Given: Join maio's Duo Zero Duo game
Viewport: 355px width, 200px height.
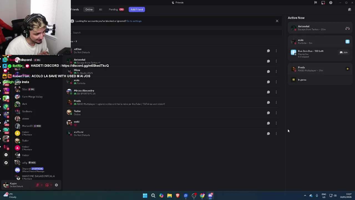Looking at the screenshot, I should [x=344, y=52].
